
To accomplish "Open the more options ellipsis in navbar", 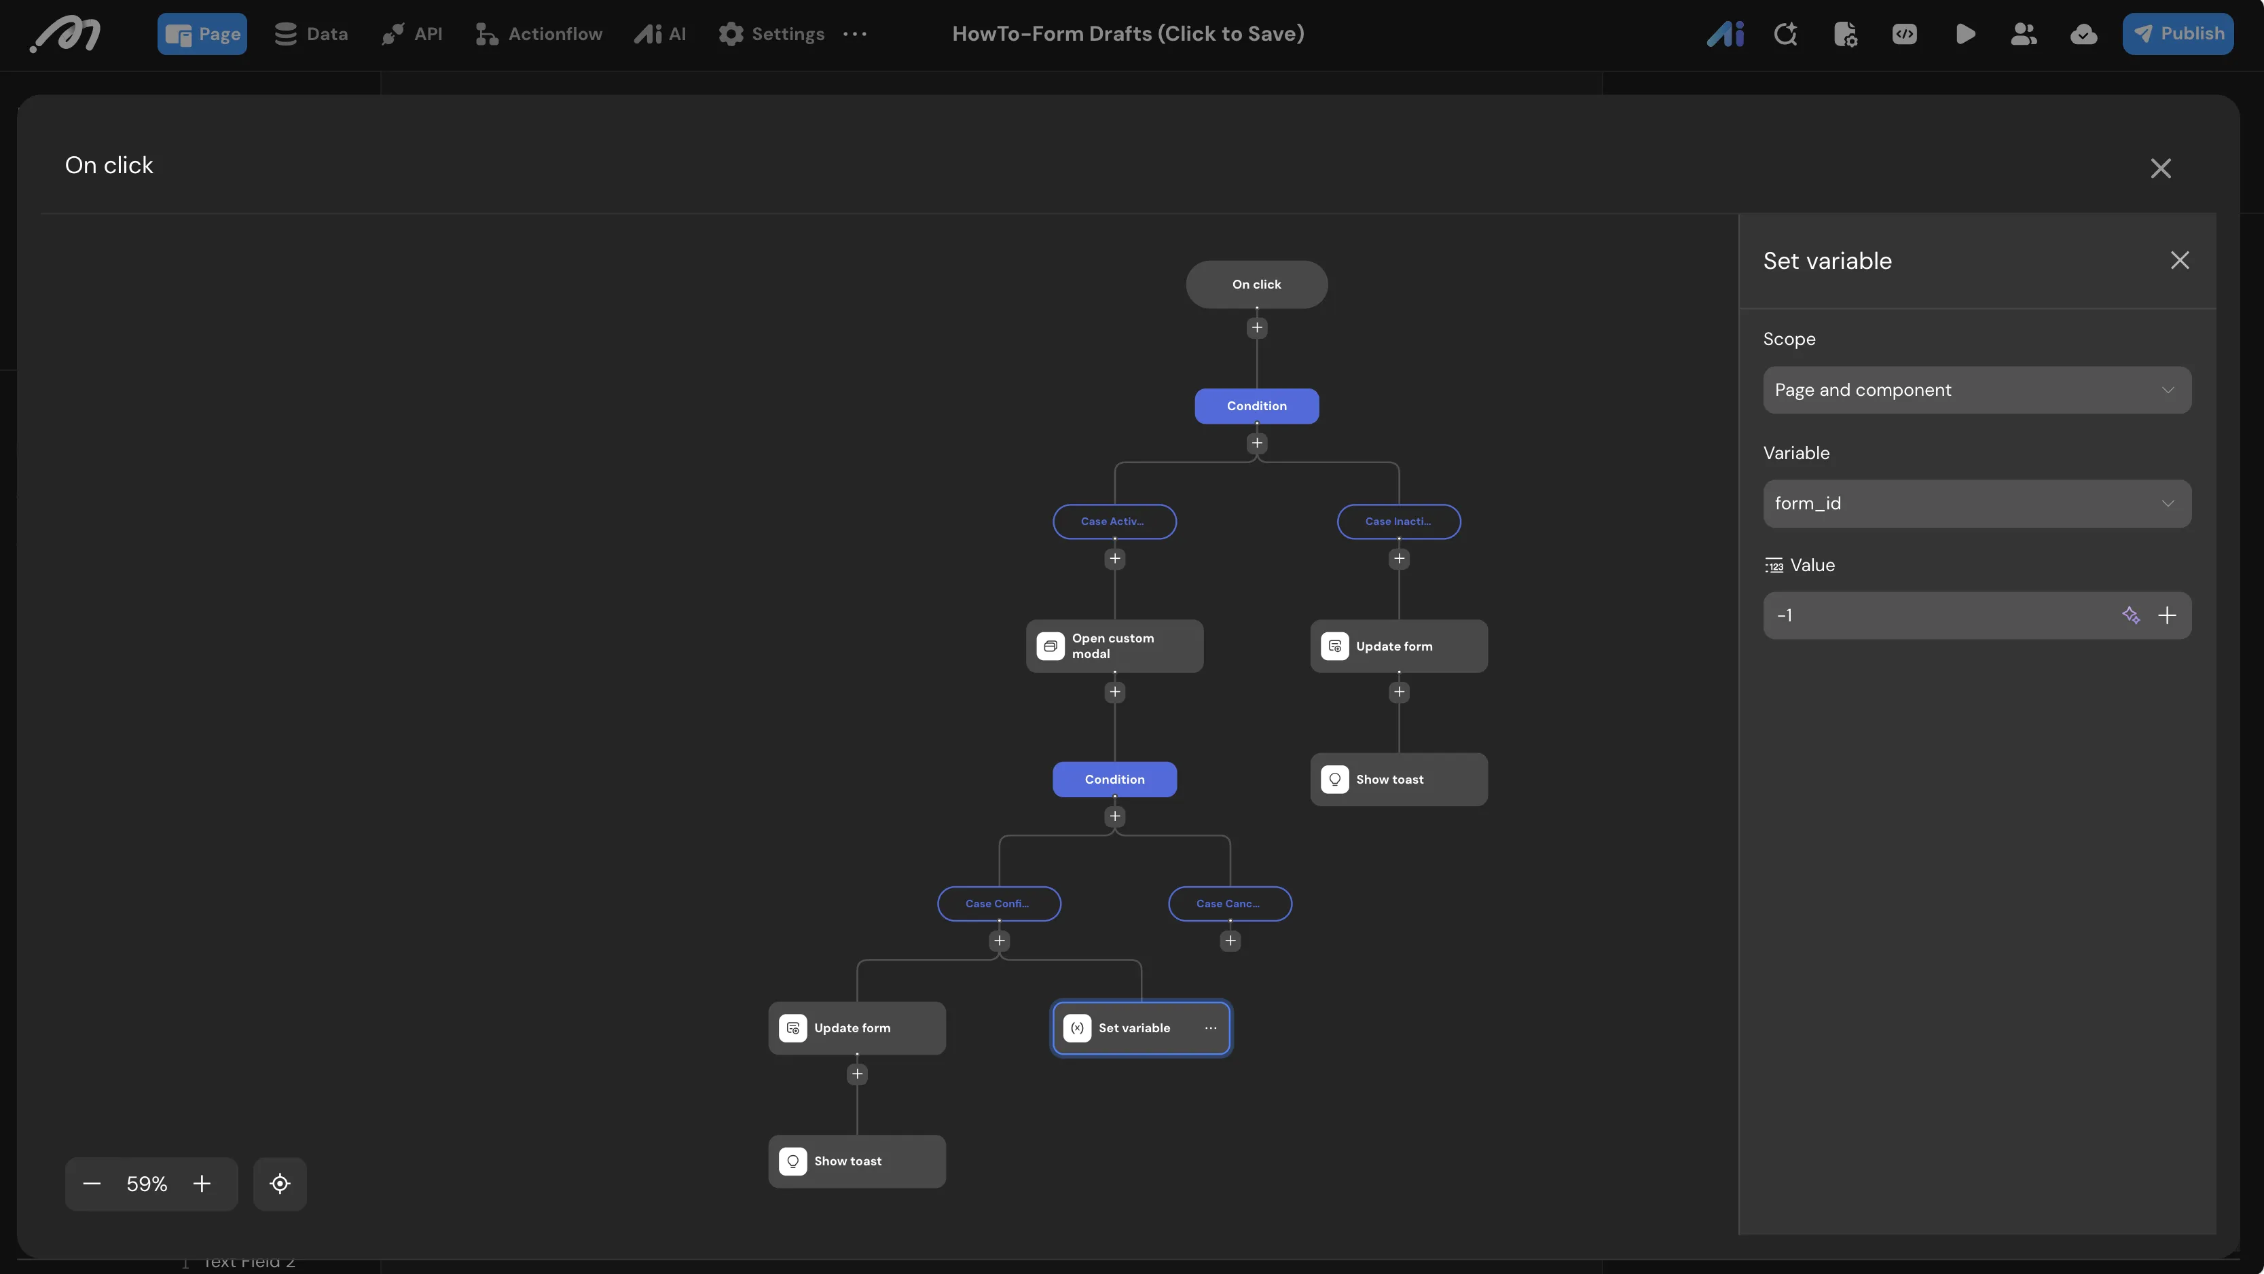I will click(855, 33).
